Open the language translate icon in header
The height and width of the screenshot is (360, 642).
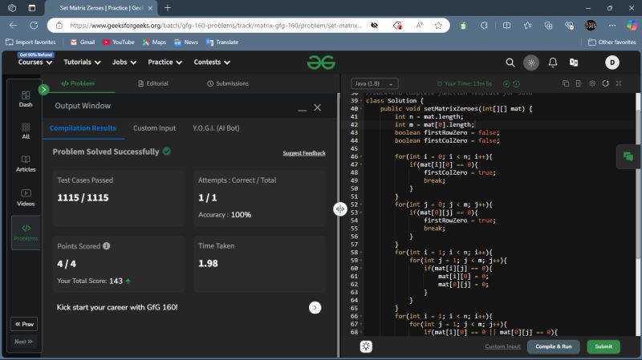tap(574, 63)
